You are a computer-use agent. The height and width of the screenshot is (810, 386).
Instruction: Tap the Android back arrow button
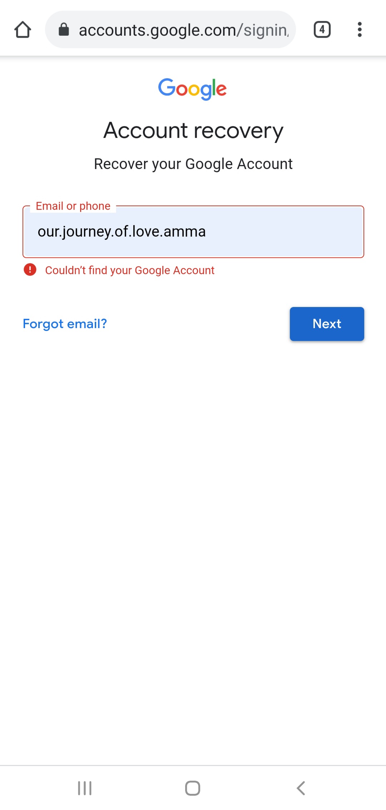point(301,788)
